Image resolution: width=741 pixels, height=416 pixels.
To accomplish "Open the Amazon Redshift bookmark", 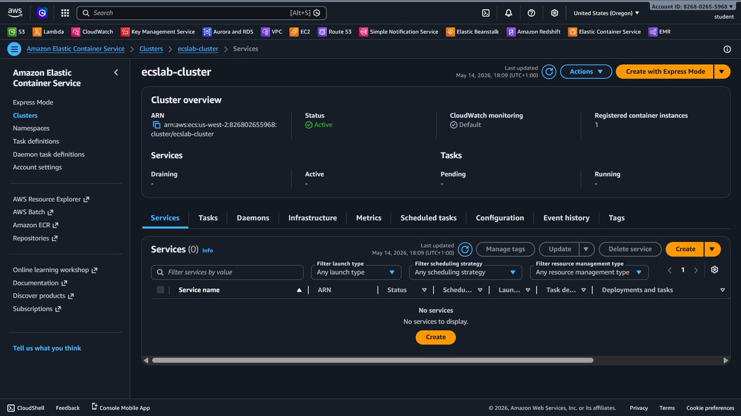I will click(533, 31).
